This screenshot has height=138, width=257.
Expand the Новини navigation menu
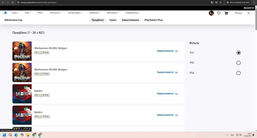tap(94, 13)
